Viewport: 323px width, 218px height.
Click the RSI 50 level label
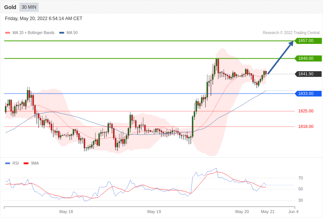tap(301, 189)
